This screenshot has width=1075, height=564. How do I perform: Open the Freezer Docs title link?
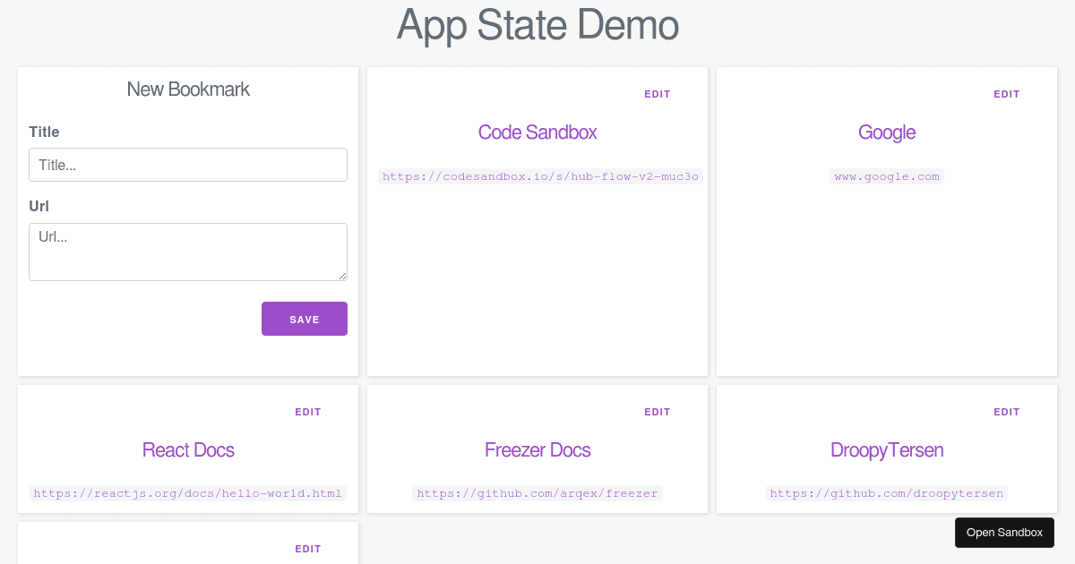(x=537, y=450)
